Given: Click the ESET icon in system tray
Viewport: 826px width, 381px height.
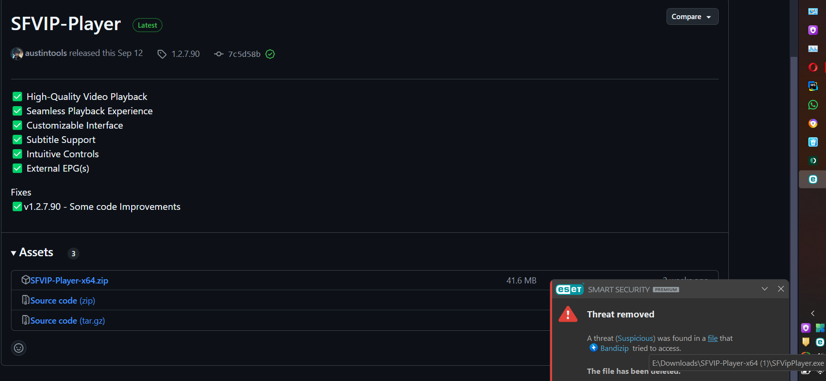Looking at the screenshot, I should (x=820, y=342).
